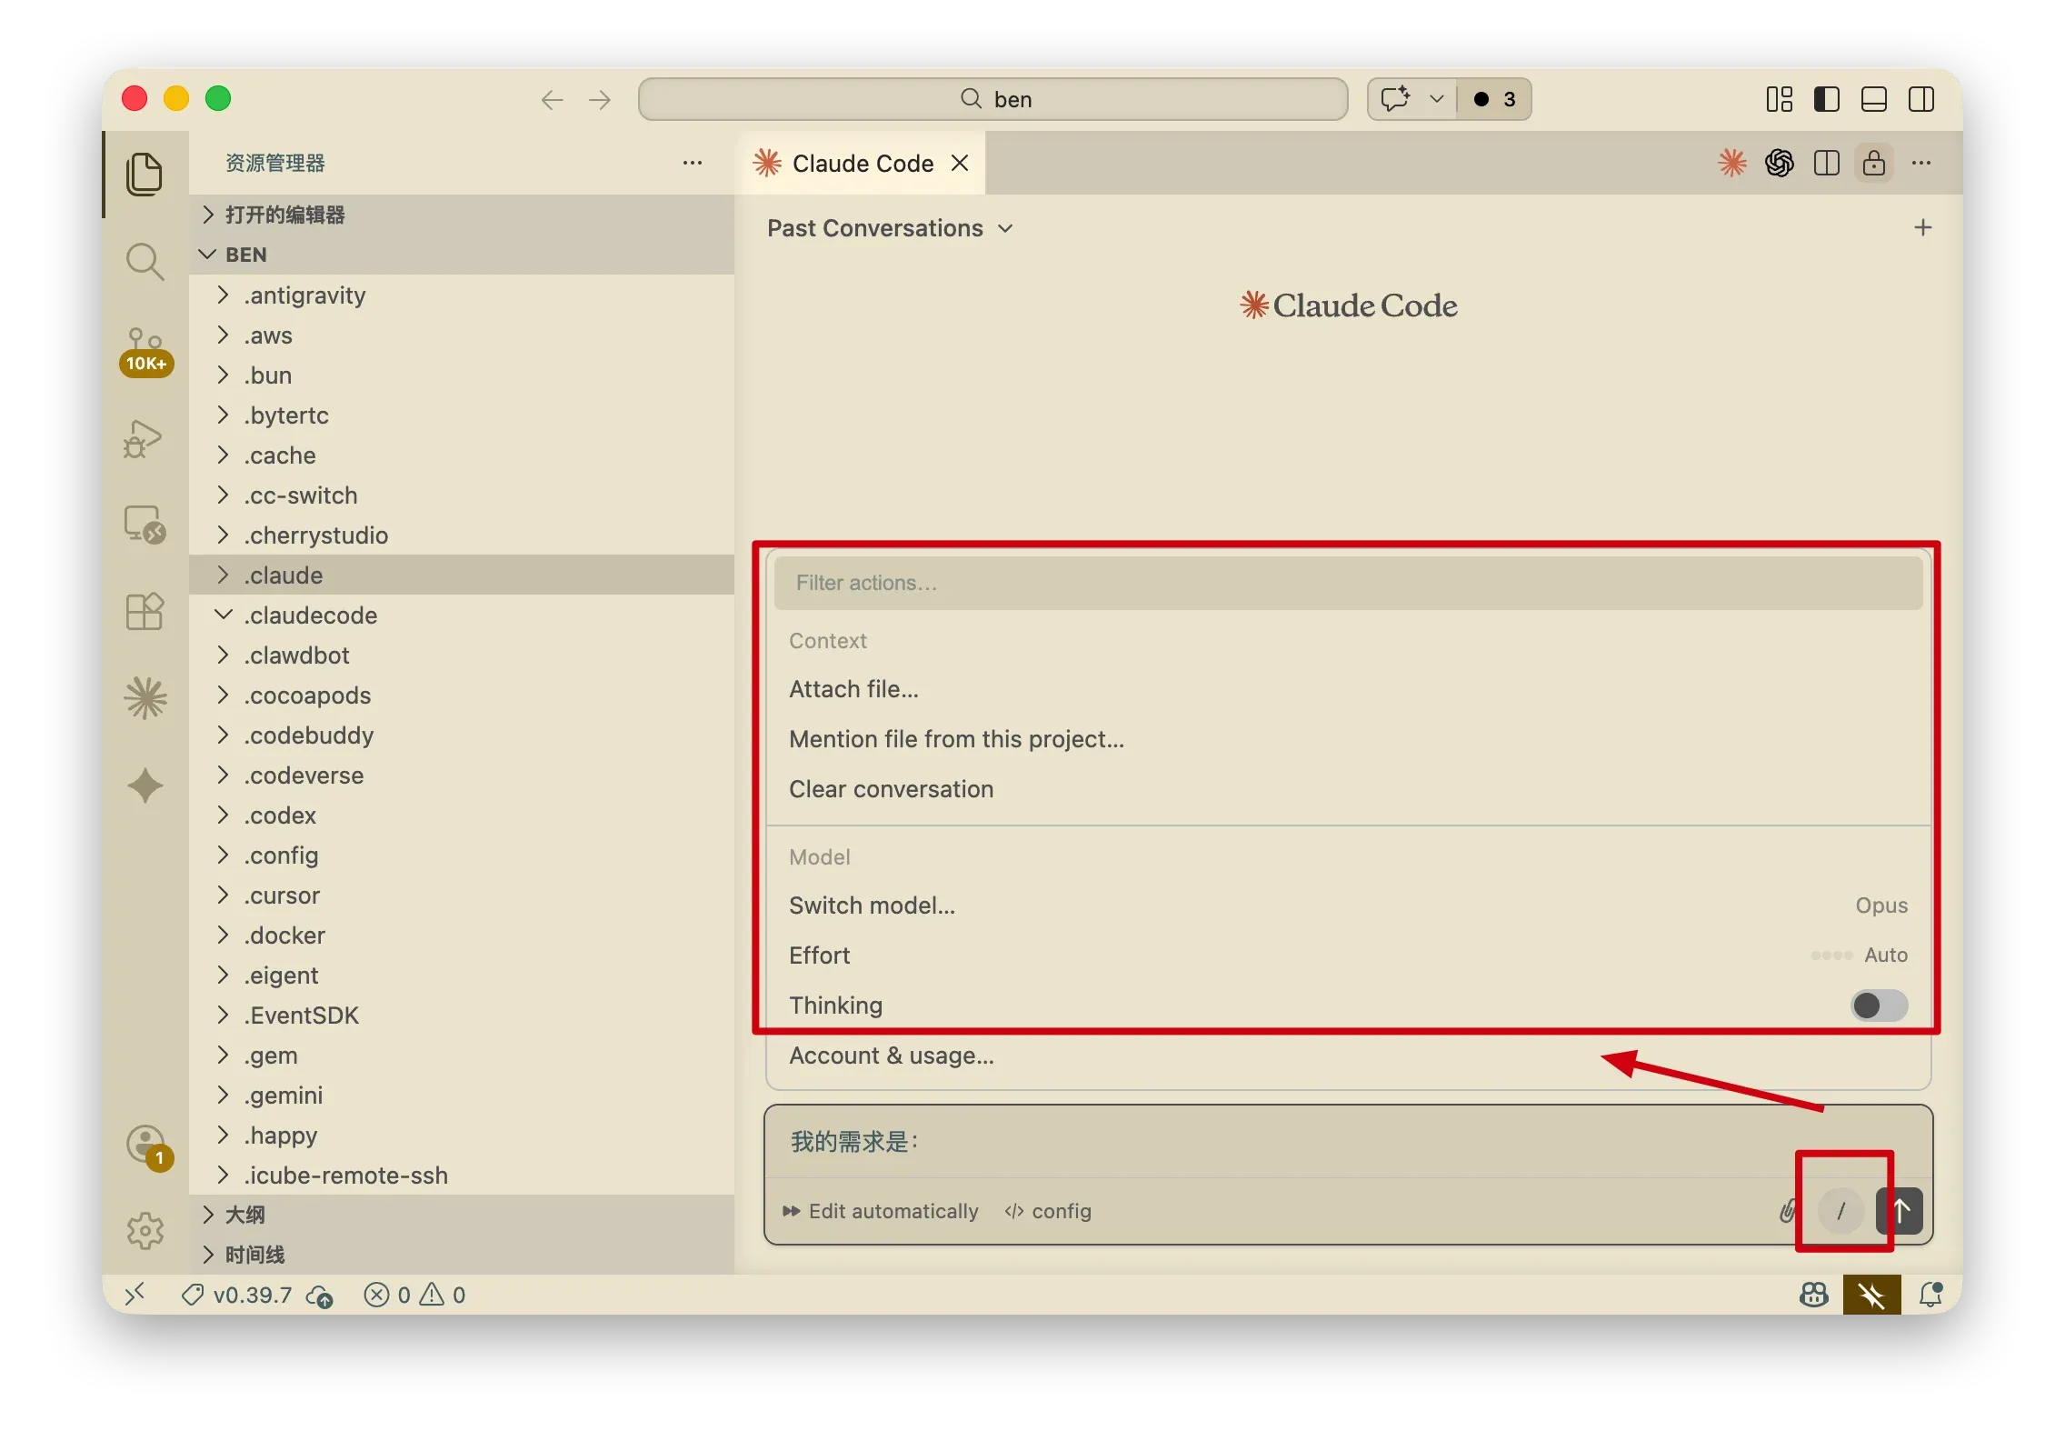Select the .claude folder row
The height and width of the screenshot is (1451, 2065).
pyautogui.click(x=462, y=575)
